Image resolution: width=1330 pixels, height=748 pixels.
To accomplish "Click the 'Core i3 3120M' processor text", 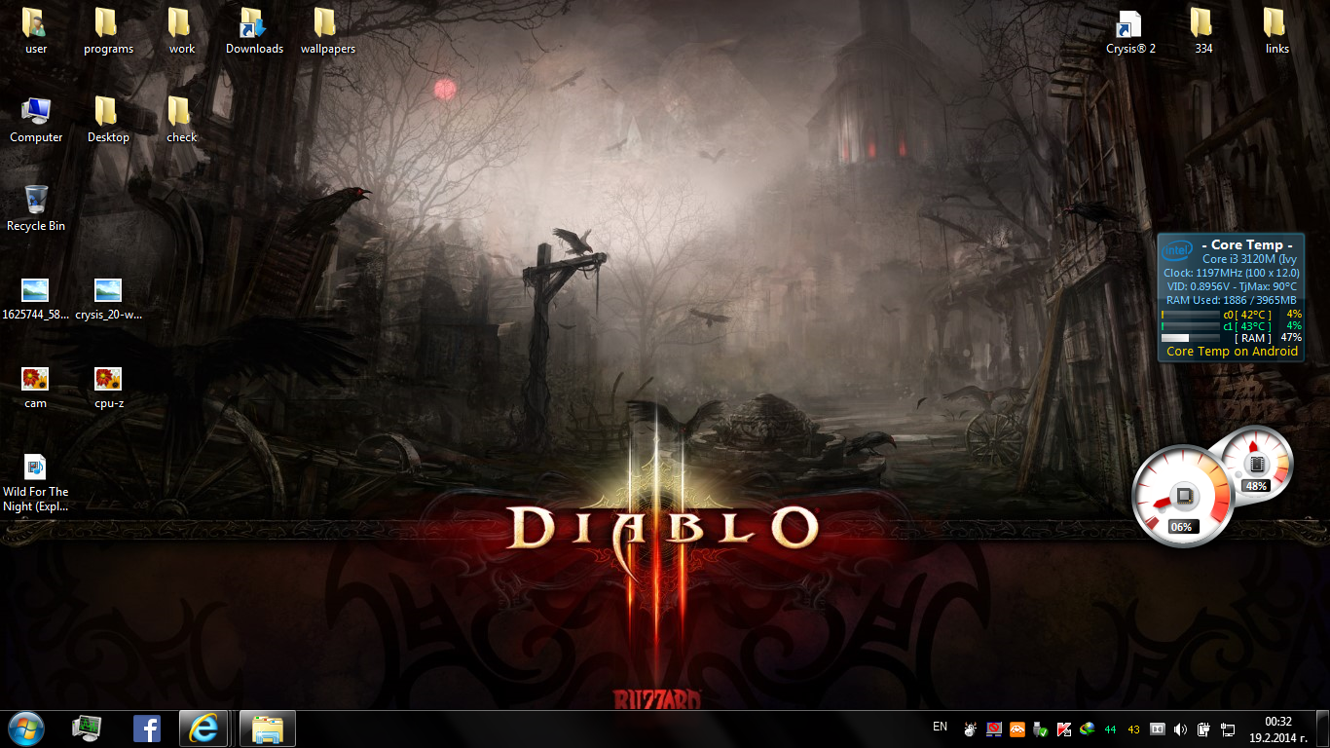I will tap(1250, 259).
